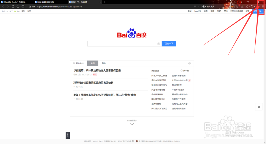Open the 音乐 side tab
This screenshot has width=266, height=144.
tap(68, 135)
